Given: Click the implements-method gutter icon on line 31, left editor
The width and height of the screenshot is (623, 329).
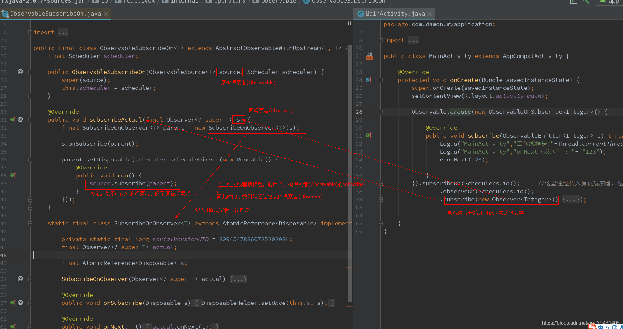Looking at the screenshot, I should coord(13,119).
